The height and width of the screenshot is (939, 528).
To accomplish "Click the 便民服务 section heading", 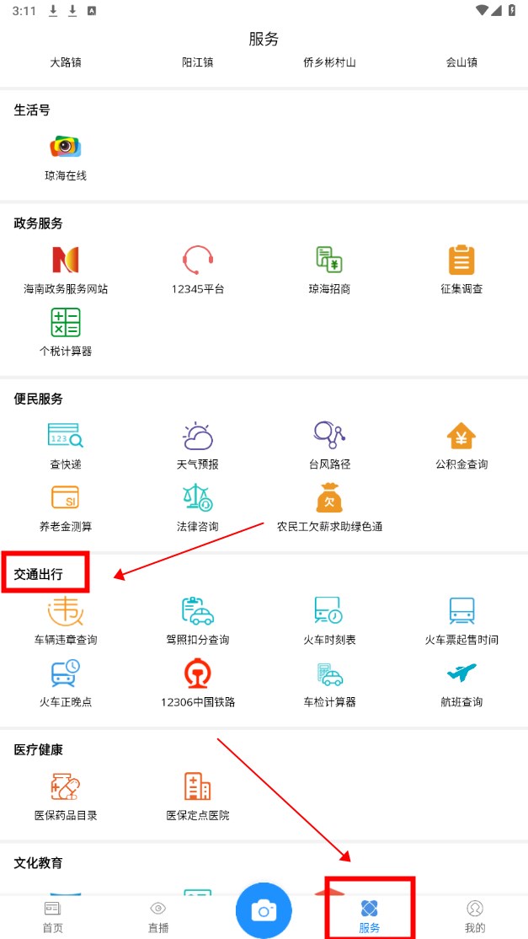I will coord(38,399).
